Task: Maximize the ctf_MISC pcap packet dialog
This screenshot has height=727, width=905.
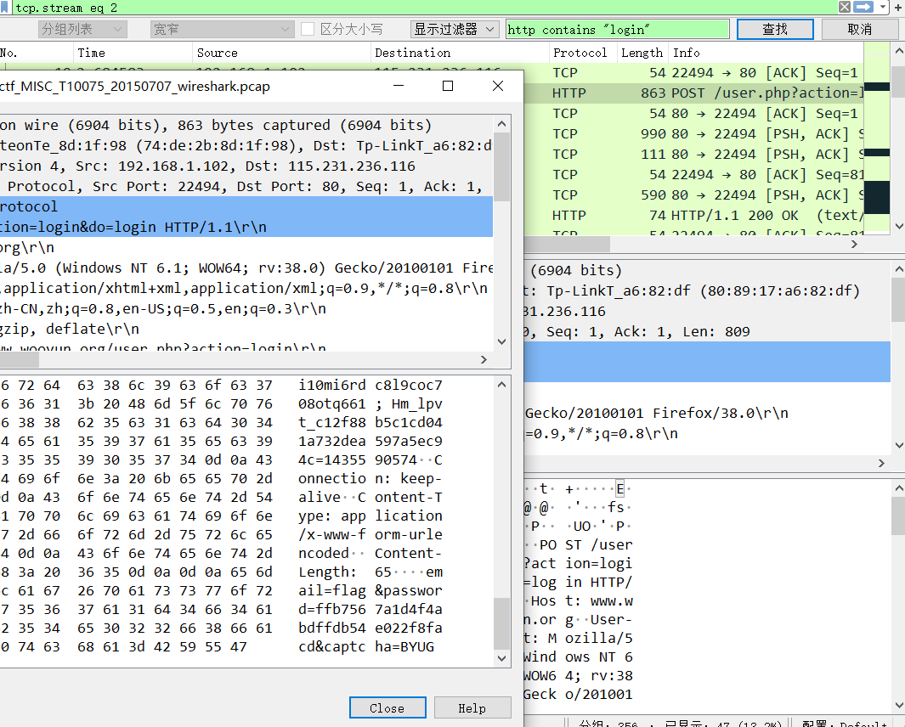Action: [448, 86]
